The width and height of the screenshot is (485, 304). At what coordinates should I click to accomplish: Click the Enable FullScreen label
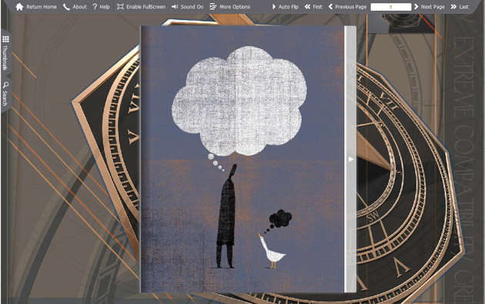(146, 7)
